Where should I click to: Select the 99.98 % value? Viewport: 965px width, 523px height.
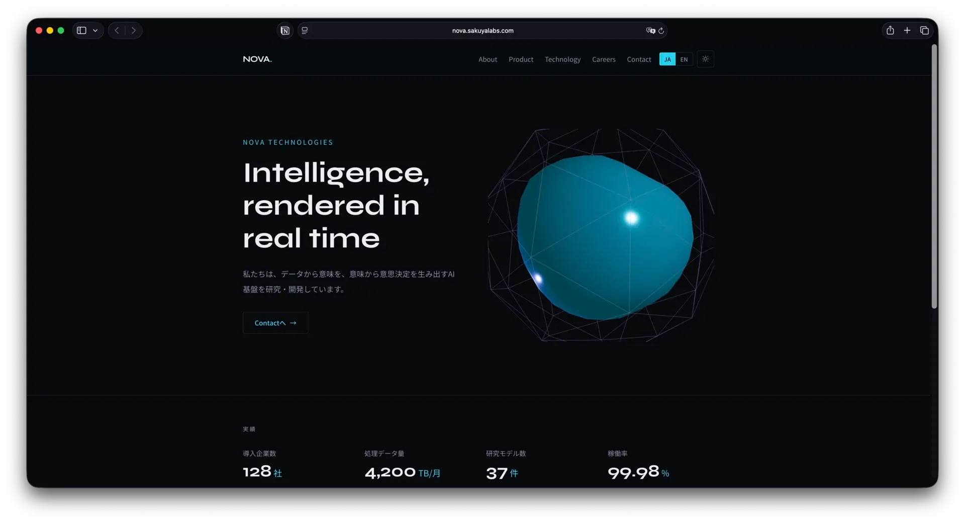[638, 472]
